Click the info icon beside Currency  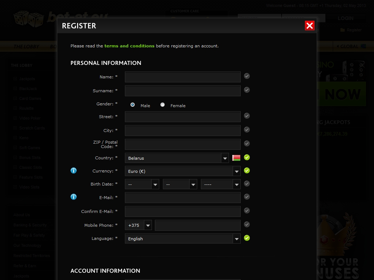pos(73,171)
